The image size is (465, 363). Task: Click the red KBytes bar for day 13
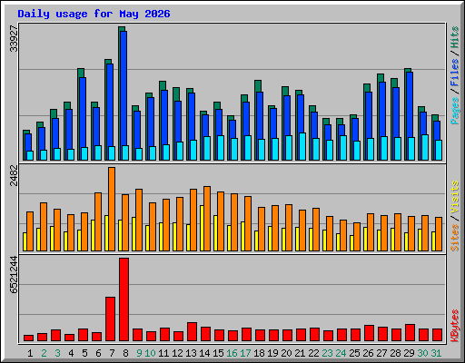pyautogui.click(x=192, y=332)
